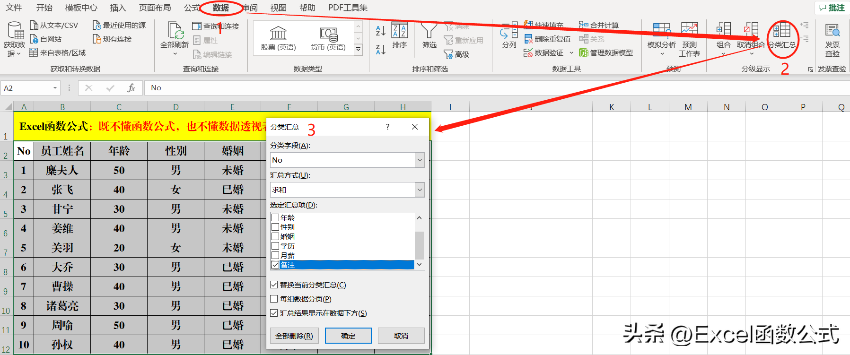
Task: Switch to the PDF工具集 tab
Action: point(348,8)
